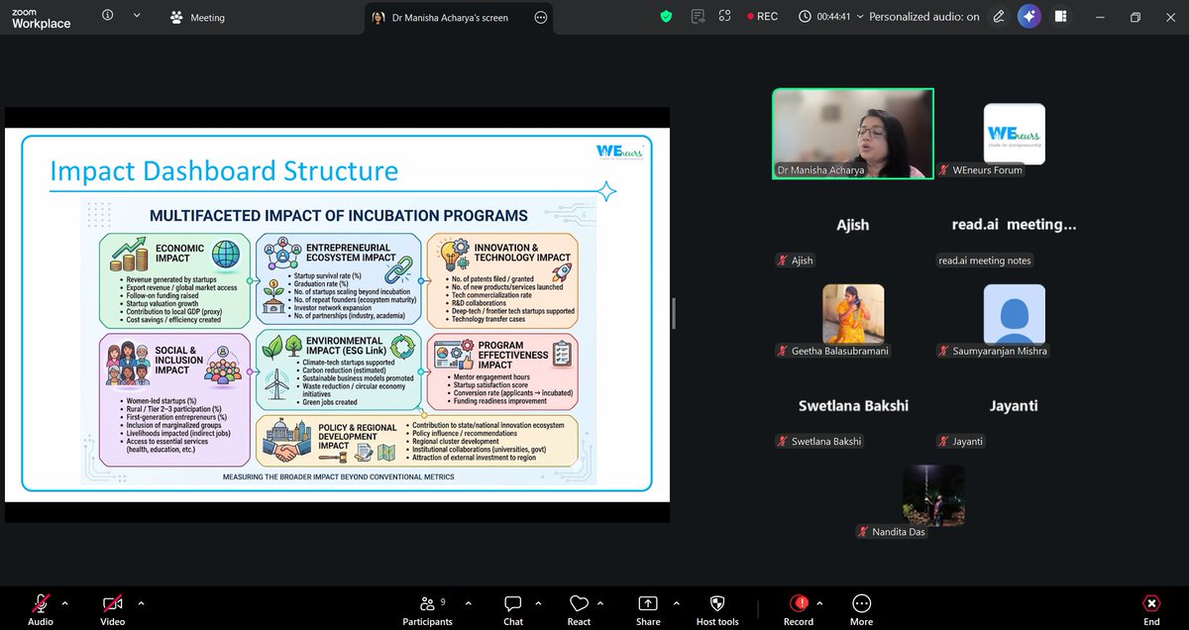
Task: Click the Jayanti name label with mute icon
Action: (960, 441)
